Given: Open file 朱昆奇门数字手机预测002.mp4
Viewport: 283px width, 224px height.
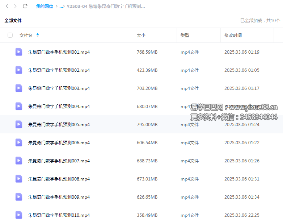Looking at the screenshot, I should click(59, 70).
